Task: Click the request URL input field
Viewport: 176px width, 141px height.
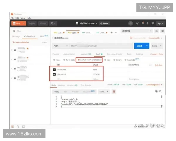Action: 100,46
